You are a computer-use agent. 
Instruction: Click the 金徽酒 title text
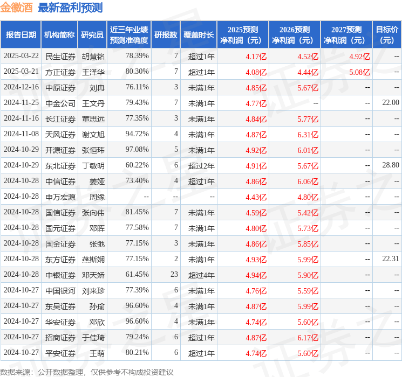click(16, 8)
